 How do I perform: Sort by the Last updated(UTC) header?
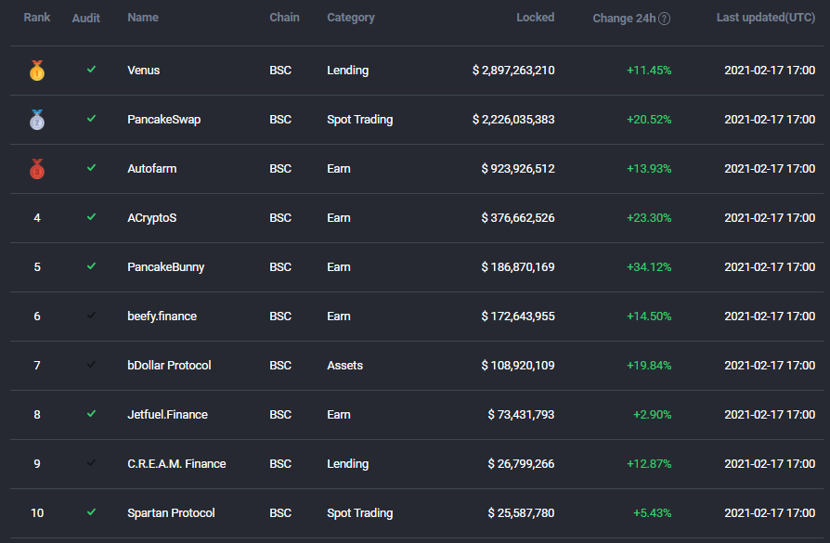pyautogui.click(x=765, y=18)
